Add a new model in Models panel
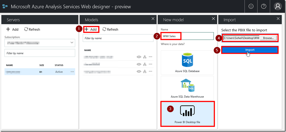Image resolution: width=286 pixels, height=132 pixels. click(x=91, y=29)
